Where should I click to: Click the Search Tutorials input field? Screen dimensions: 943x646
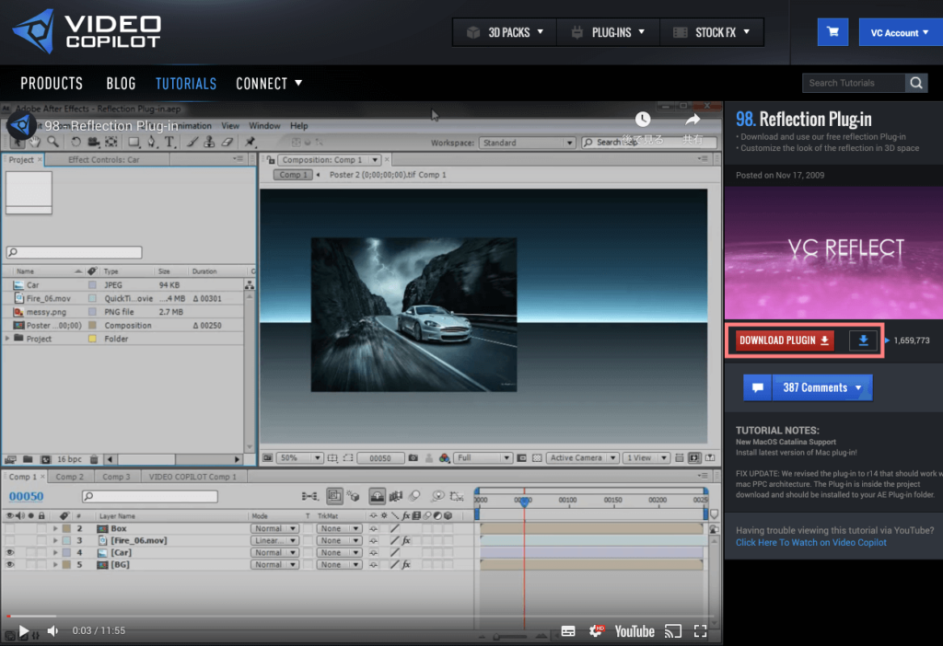tap(854, 83)
